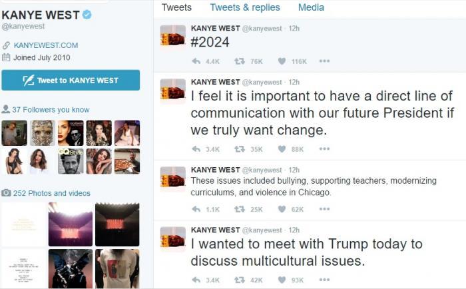Switch to the Media tab
Screen dimensions: 466x289
pos(311,7)
